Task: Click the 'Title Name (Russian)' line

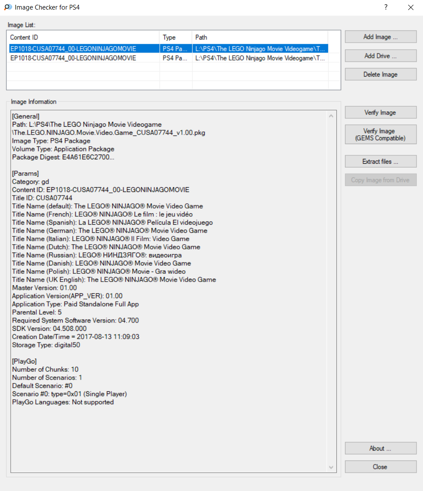Action: pyautogui.click(x=97, y=255)
